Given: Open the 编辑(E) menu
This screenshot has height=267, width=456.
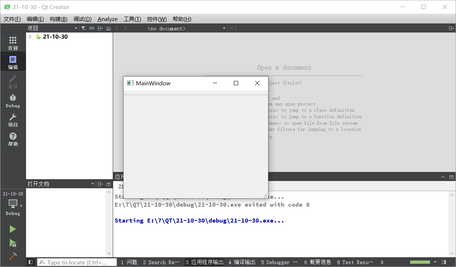Looking at the screenshot, I should pyautogui.click(x=35, y=19).
